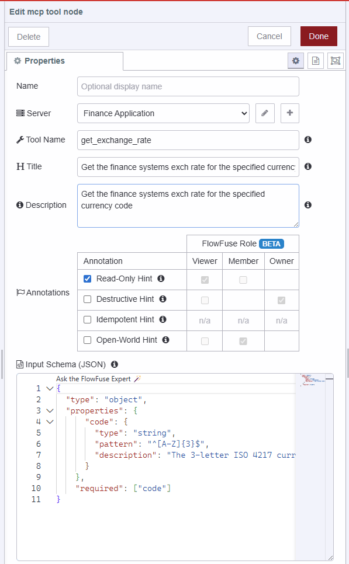Screen dimensions: 349x564
Task: Enable the Destructive Hint annotation
Action: [87, 300]
